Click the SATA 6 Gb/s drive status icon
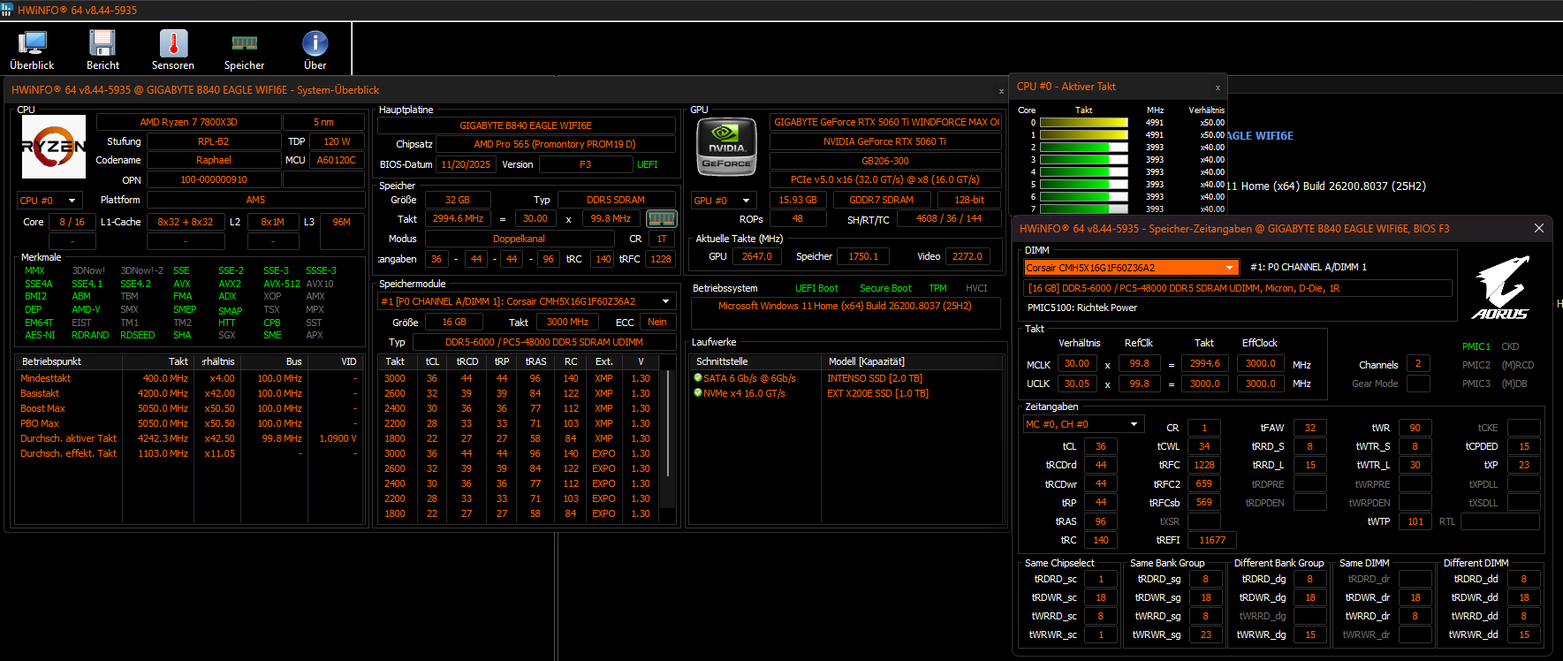Viewport: 1563px width, 661px height. (698, 378)
